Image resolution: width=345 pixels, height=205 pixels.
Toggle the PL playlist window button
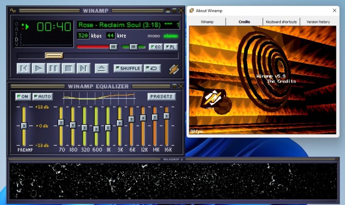171,47
